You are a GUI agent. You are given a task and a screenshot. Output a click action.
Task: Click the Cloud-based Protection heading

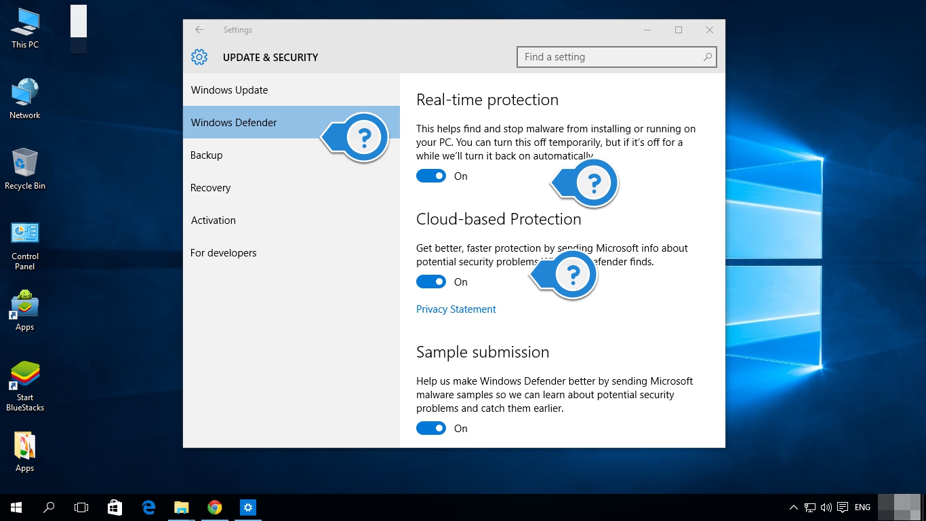(x=499, y=220)
